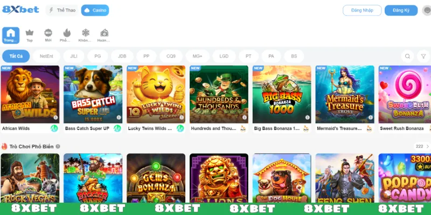
Task: Open the filter funnel icon
Action: click(x=423, y=56)
